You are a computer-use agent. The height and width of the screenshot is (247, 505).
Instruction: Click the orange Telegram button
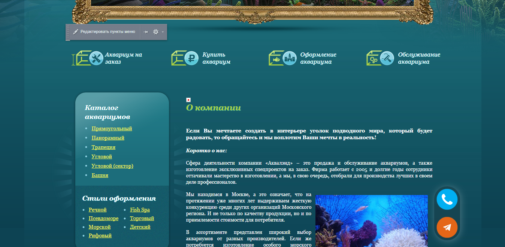[x=447, y=227]
